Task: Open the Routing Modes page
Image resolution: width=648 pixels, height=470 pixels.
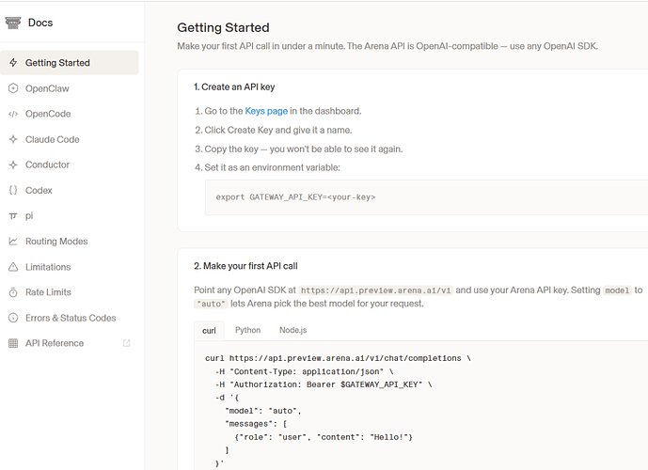Action: tap(70, 242)
